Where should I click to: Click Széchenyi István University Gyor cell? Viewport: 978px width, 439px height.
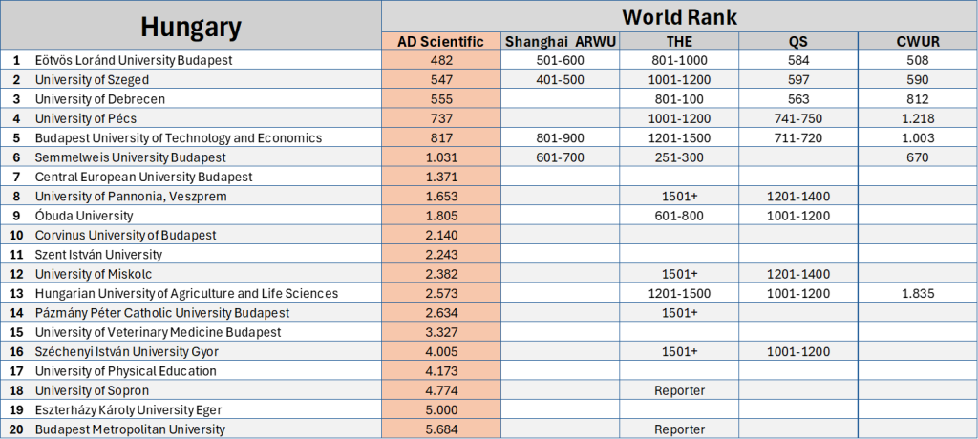[127, 351]
